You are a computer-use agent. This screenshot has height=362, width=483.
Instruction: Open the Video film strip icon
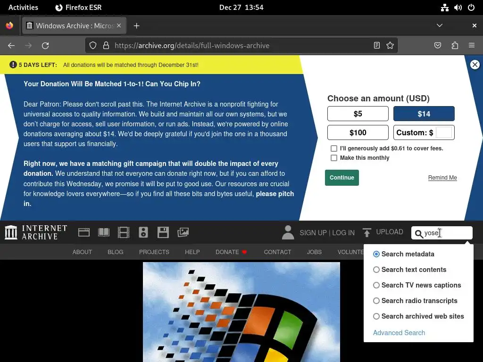[x=124, y=232]
